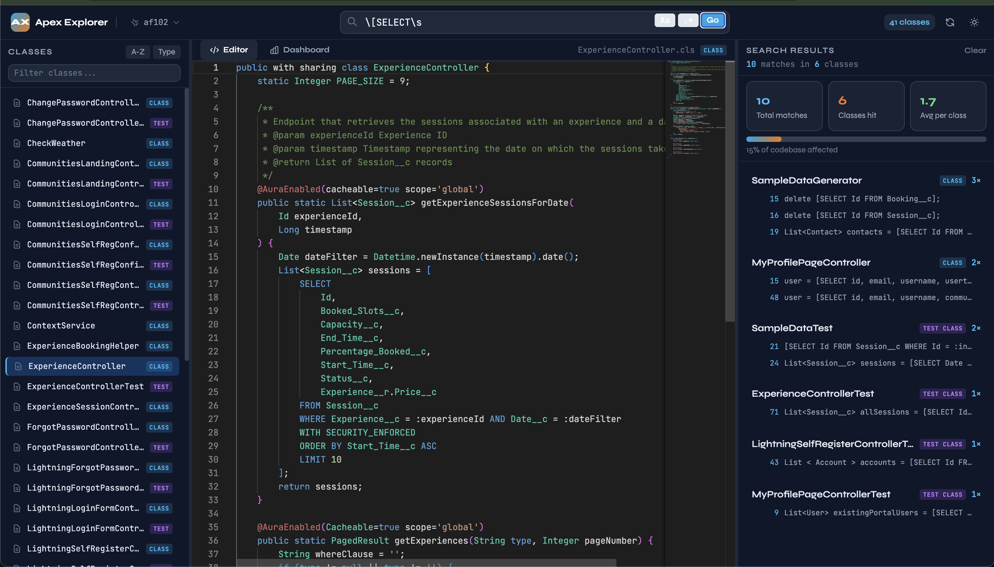Jump to line 21 Session__c WHERE match
Image resolution: width=994 pixels, height=567 pixels.
(x=866, y=346)
